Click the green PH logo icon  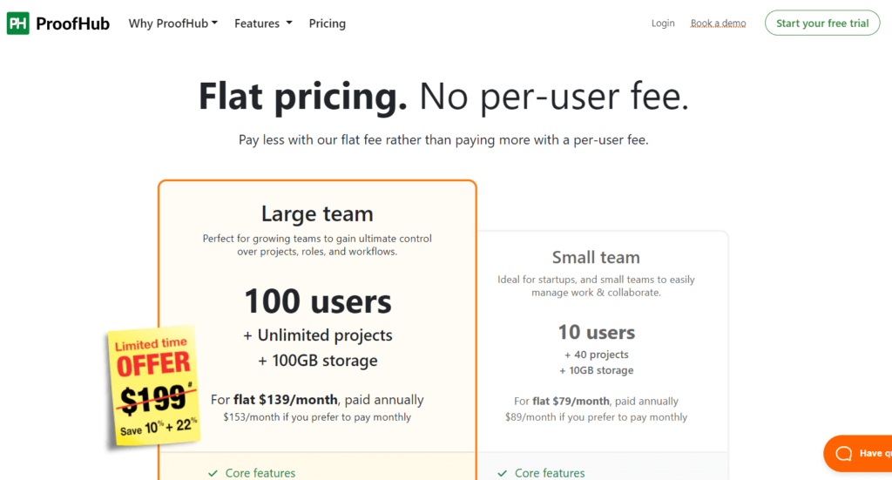click(x=17, y=24)
